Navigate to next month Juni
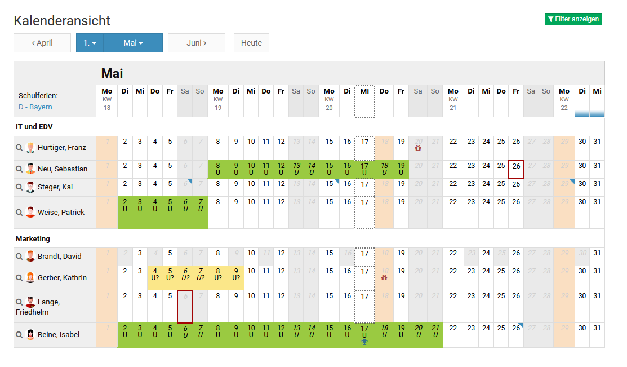 pyautogui.click(x=197, y=43)
